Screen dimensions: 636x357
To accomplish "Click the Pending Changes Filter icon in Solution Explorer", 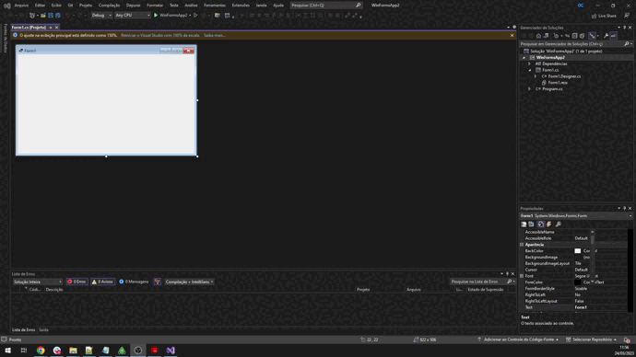I will 556,36.
